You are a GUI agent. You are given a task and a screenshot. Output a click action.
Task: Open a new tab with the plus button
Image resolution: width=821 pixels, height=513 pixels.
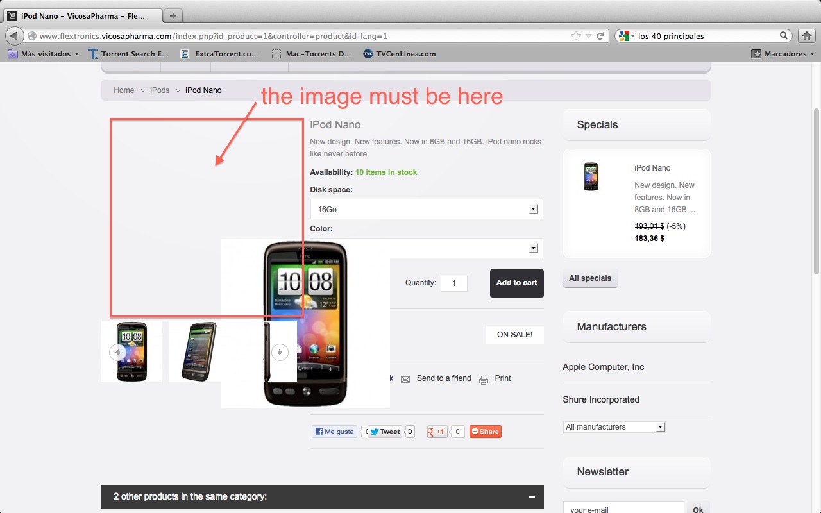point(173,16)
